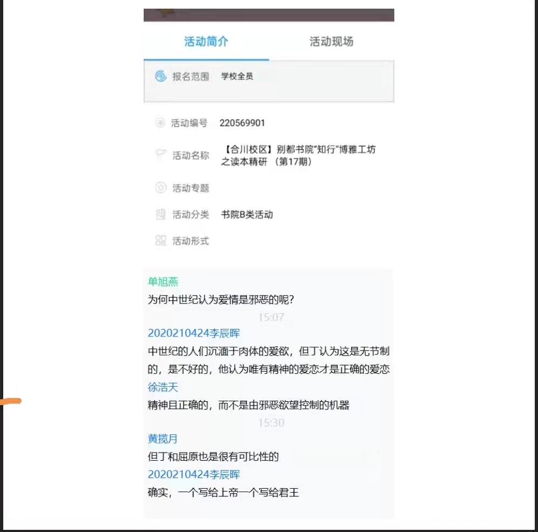
Task: Open the 活动现场 tab
Action: [x=331, y=42]
